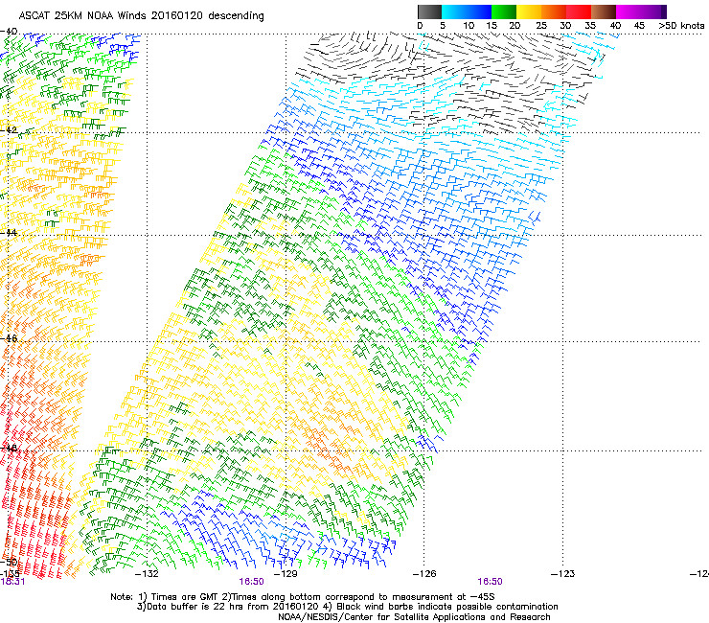Click the brown 35-40 knots legend swatch
Screen dimensions: 709x623
(x=604, y=12)
